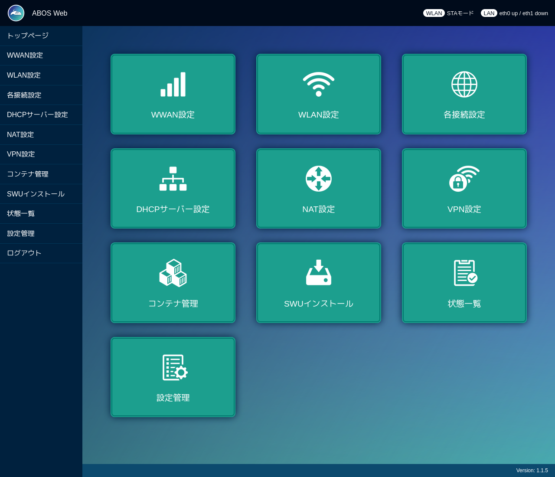Image resolution: width=555 pixels, height=477 pixels.
Task: Click the VPN設定 tile label
Action: (464, 209)
